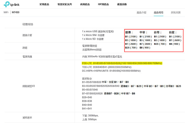This screenshot has width=185, height=123.
Task: Click the 下載: 300Mbps text
Action: coord(90,116)
